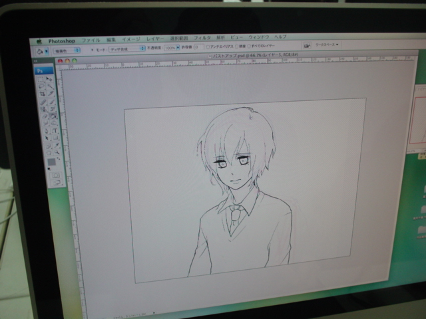Click the 許容値 tolerance input field

(199, 47)
